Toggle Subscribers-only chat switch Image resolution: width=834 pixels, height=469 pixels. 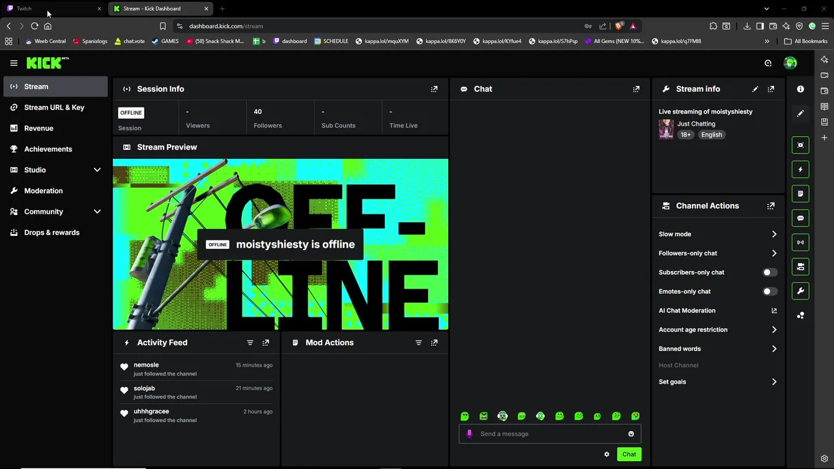pyautogui.click(x=769, y=272)
